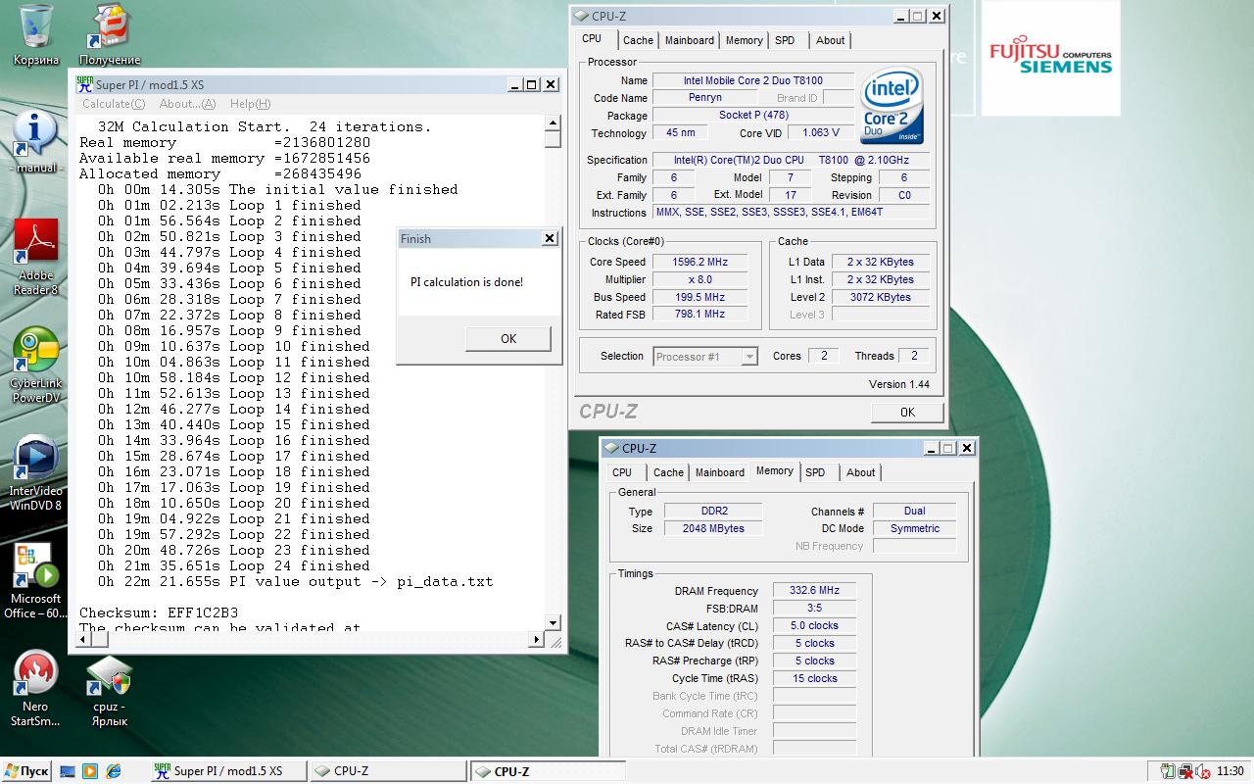Click the Core Speed 1596.2 MHz field

tap(699, 262)
